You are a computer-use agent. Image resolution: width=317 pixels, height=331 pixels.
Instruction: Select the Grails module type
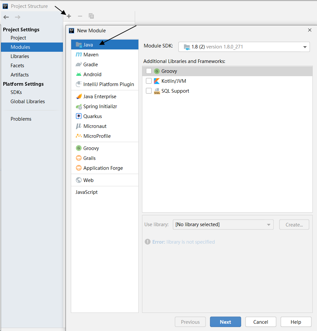pos(105,158)
